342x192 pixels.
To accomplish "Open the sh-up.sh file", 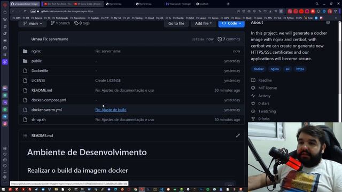I will (x=38, y=119).
